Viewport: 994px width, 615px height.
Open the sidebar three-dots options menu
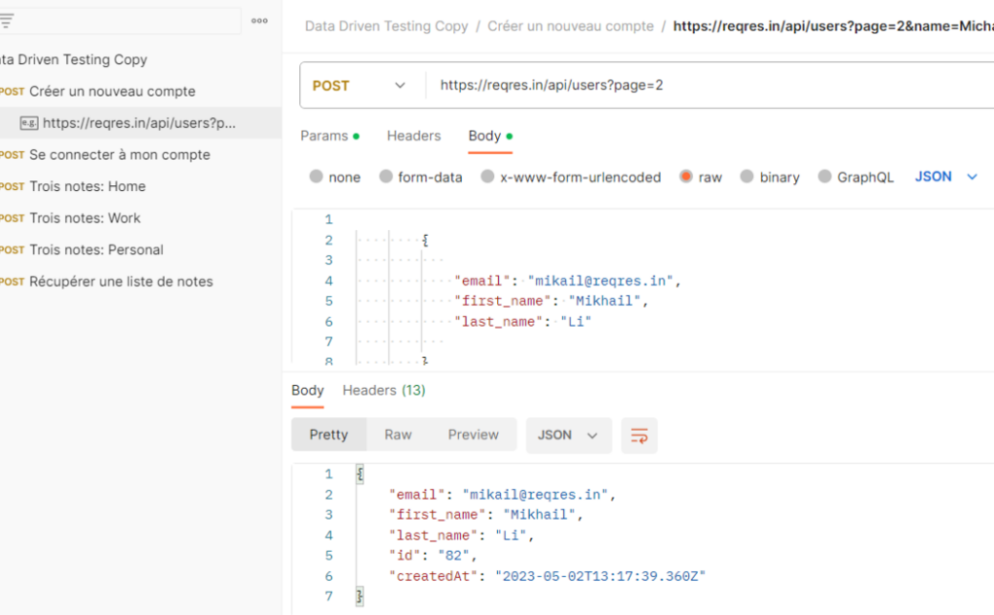(259, 20)
